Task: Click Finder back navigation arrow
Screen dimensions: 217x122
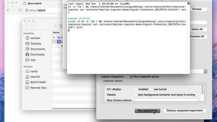Action: (26, 26)
